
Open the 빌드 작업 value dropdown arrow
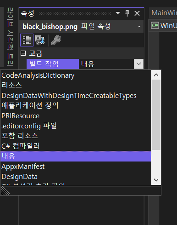[138, 64]
